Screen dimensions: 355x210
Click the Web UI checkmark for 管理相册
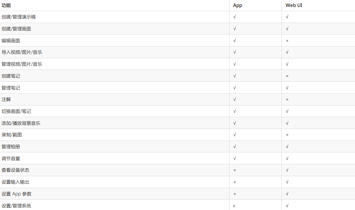(287, 147)
